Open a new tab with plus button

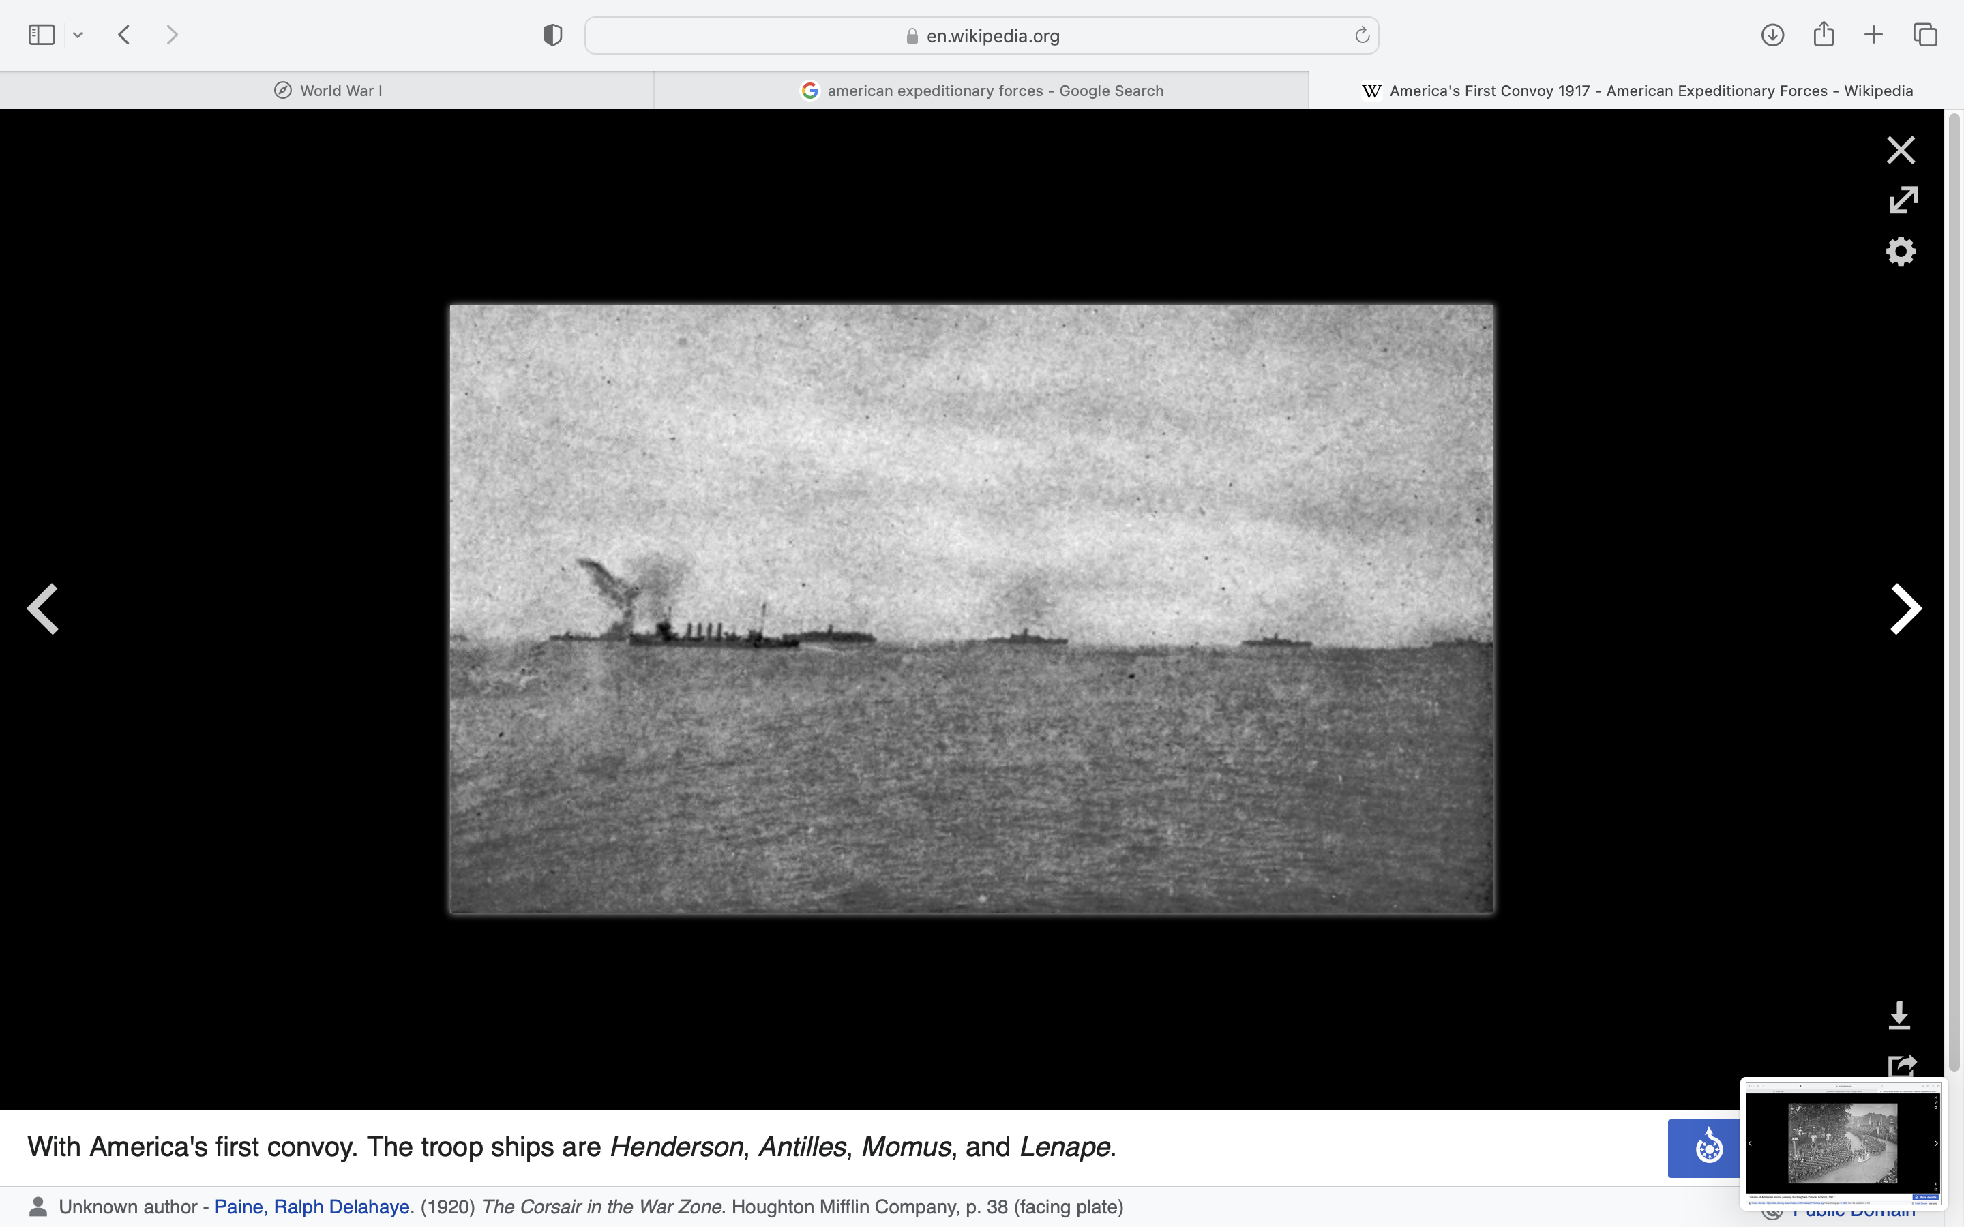click(x=1873, y=35)
